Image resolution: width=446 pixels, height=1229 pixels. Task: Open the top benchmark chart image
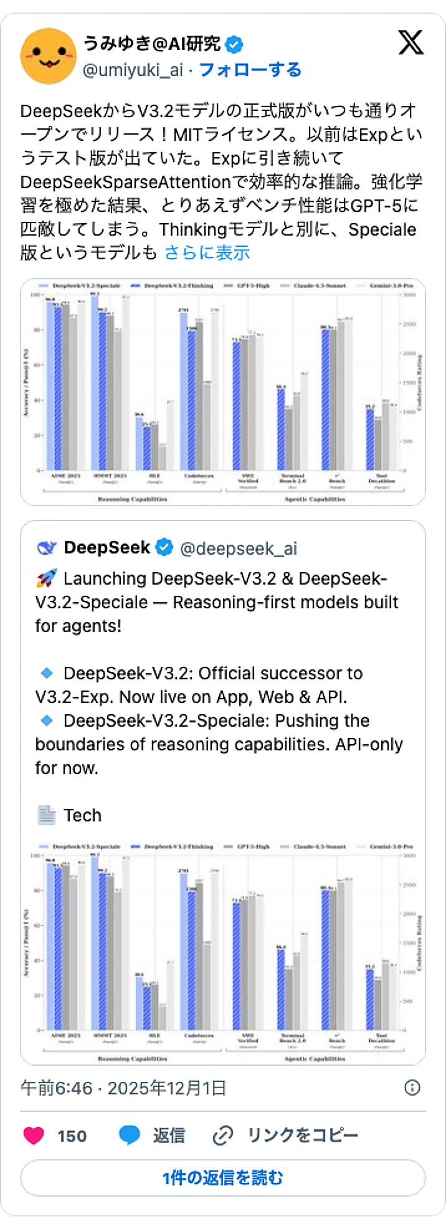223,391
